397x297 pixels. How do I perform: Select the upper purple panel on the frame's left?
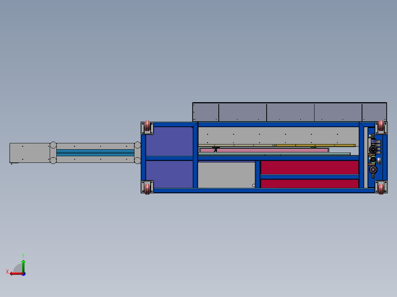(169, 141)
